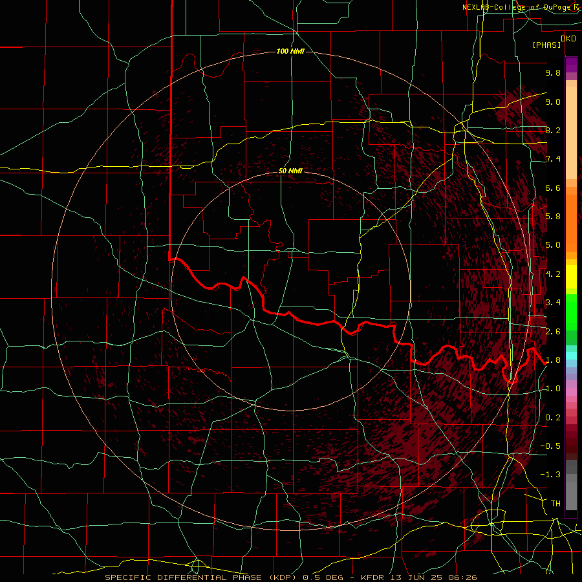Click the 4.2 legend value
Image resolution: width=582 pixels, height=582 pixels.
pos(553,274)
